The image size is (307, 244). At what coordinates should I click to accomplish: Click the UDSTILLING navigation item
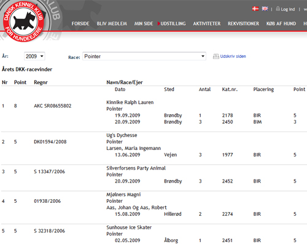point(173,23)
